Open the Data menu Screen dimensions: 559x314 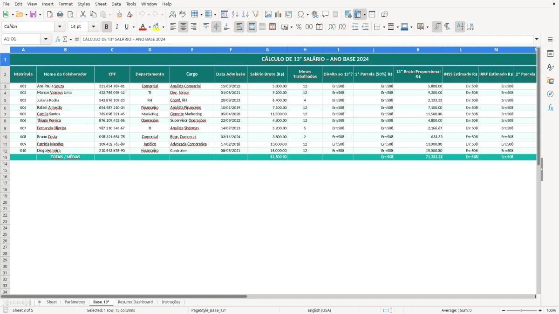[x=116, y=4]
